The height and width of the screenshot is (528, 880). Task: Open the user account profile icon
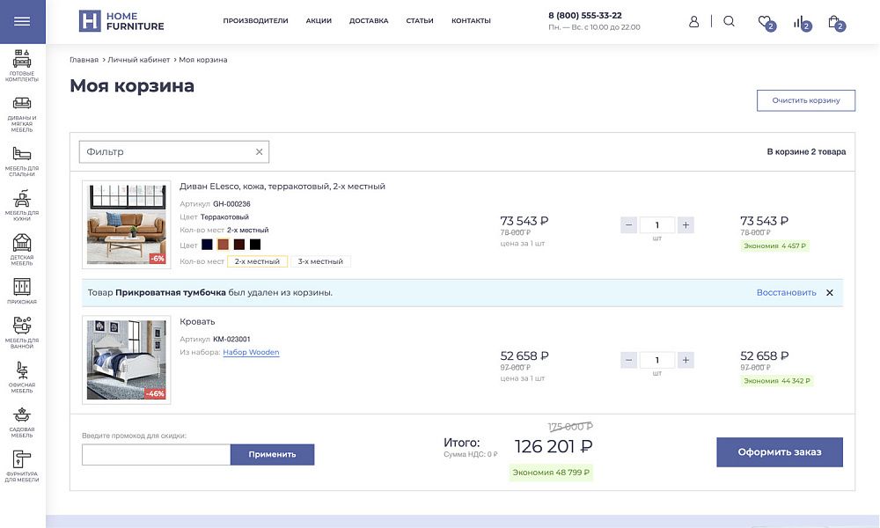(694, 22)
